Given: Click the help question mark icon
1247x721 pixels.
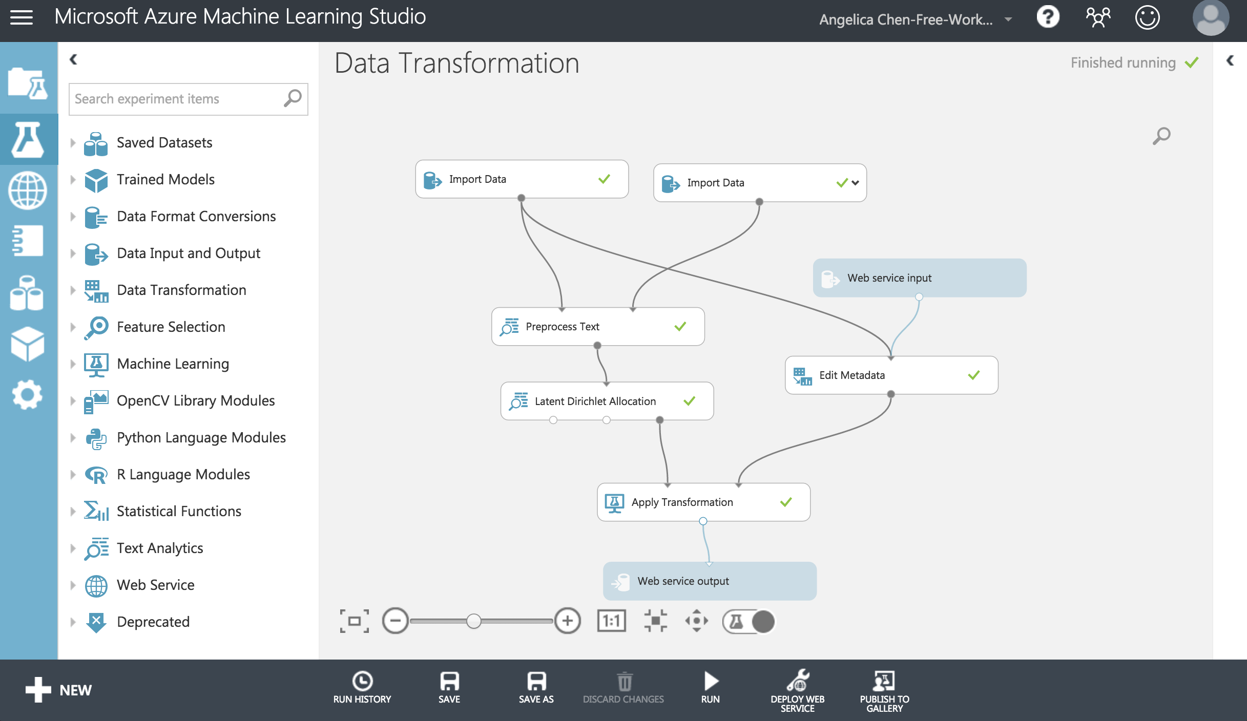Looking at the screenshot, I should coord(1048,18).
